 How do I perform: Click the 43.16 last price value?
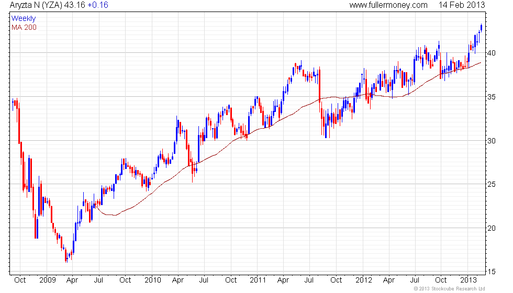click(74, 5)
